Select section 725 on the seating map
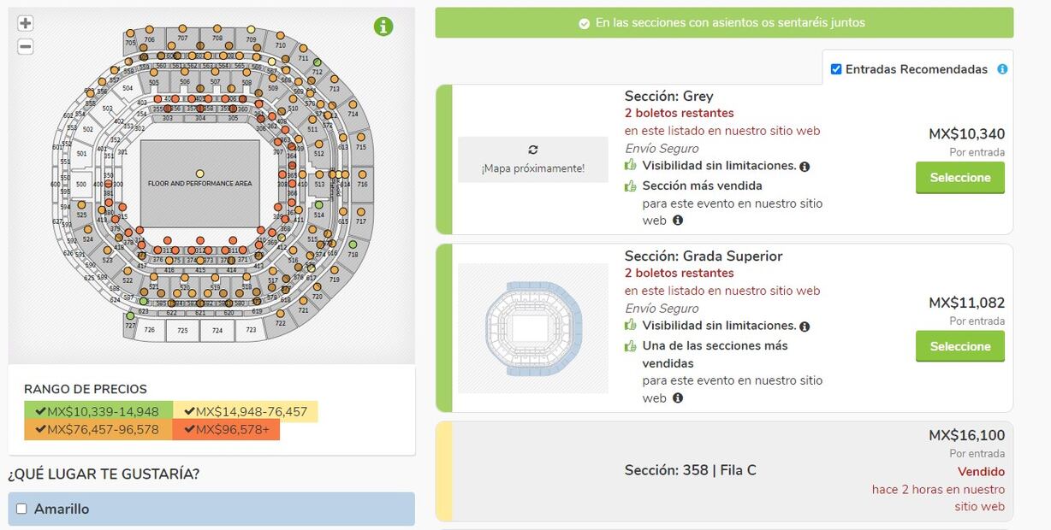1051x530 pixels. click(182, 330)
